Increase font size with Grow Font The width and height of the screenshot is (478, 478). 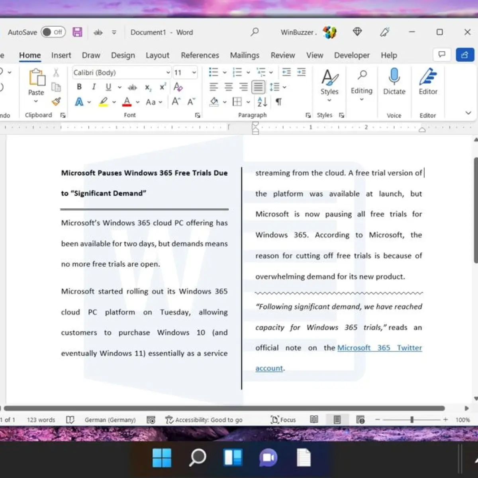coord(176,102)
